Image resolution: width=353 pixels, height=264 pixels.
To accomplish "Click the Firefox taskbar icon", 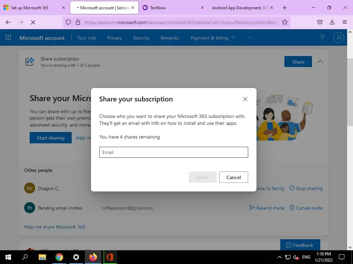I will pyautogui.click(x=93, y=257).
